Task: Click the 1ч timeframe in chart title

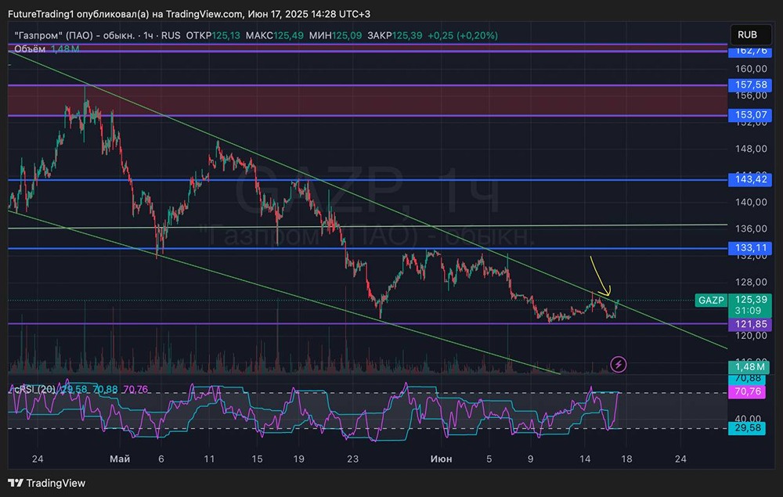Action: click(148, 35)
